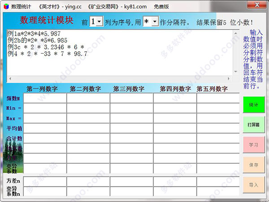Click the green 统计 button
This screenshot has width=269, height=202.
pos(254,104)
